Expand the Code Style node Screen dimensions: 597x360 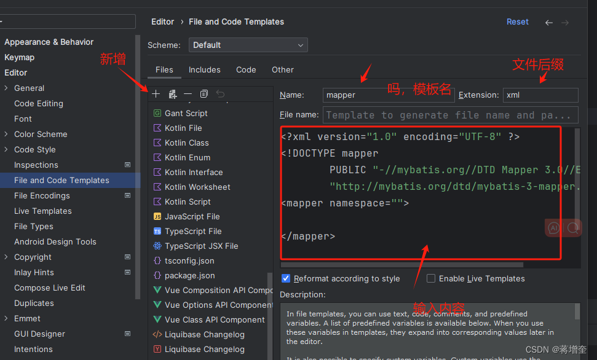6,149
